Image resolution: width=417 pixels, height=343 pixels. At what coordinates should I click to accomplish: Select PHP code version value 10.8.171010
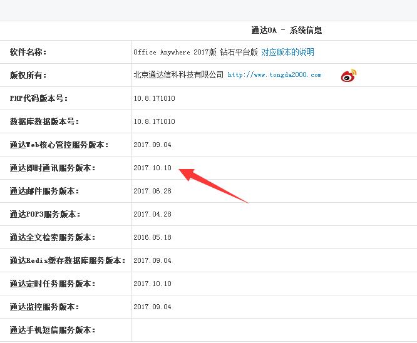click(x=154, y=98)
